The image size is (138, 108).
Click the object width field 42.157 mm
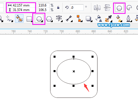[x=24, y=5]
